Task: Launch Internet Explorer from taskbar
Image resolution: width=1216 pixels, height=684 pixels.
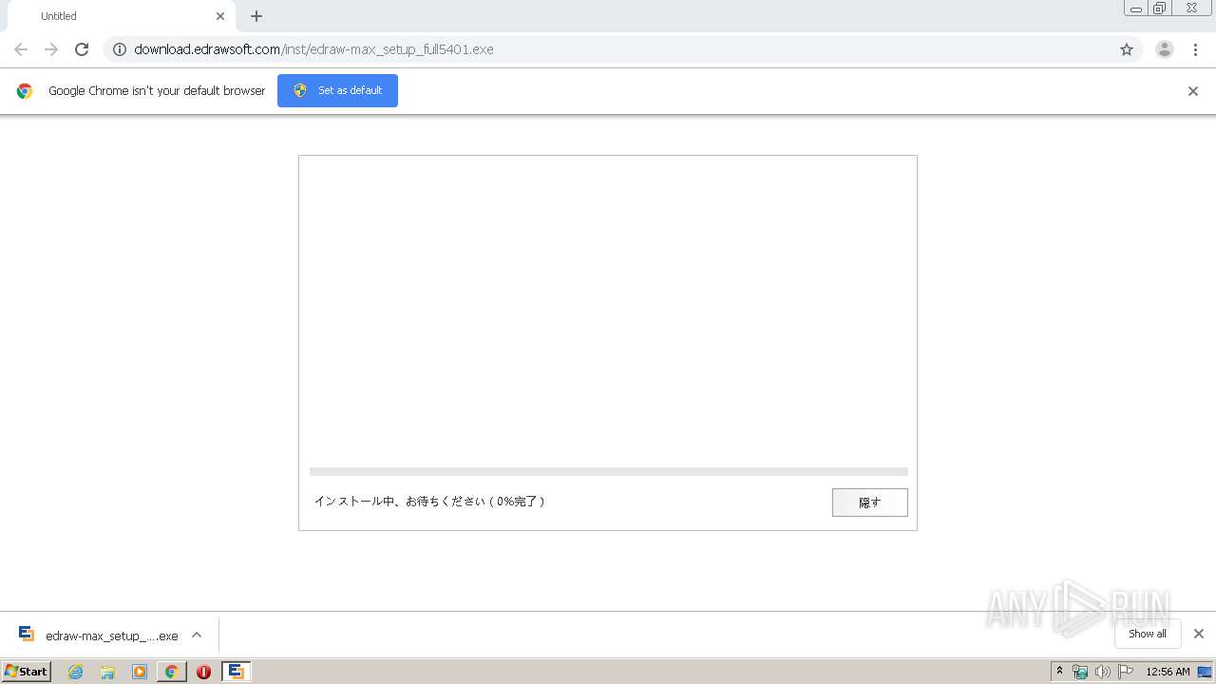Action: click(x=76, y=672)
